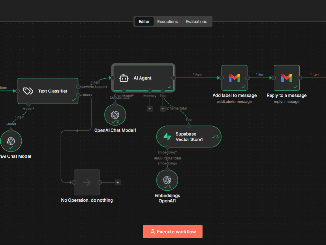Viewport: 326px width, 245px height.
Task: Select the OpenAI Chat Model node under Text Classifier
Action: click(11, 141)
